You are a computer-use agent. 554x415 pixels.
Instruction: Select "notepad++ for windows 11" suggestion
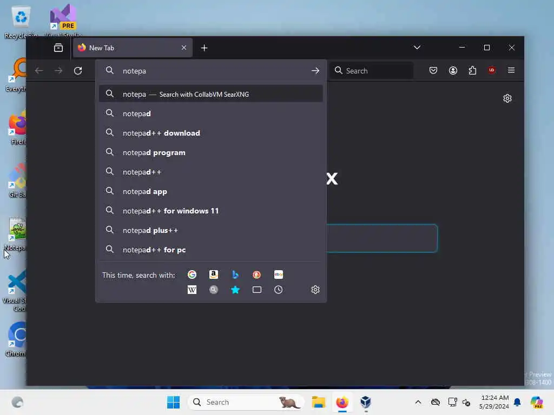point(211,211)
